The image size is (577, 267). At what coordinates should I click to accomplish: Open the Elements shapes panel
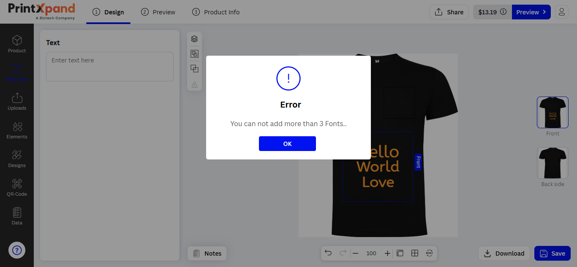pyautogui.click(x=17, y=130)
